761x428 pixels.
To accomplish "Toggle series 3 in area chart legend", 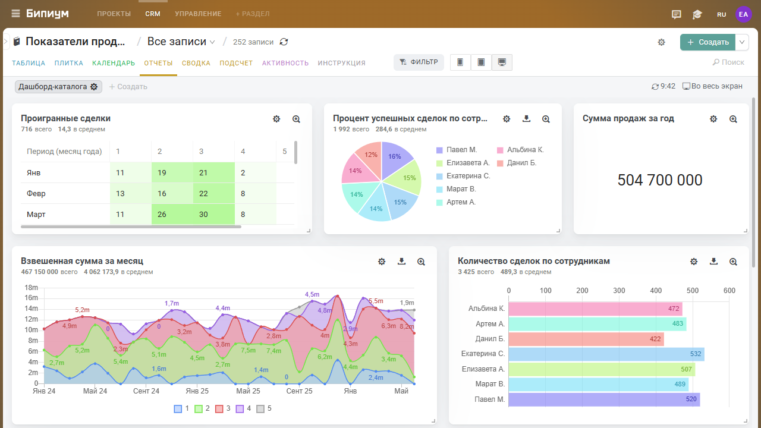I will click(x=222, y=409).
